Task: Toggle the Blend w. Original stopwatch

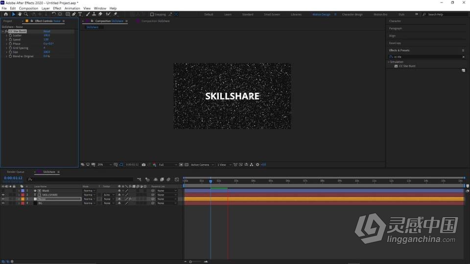Action: click(10, 56)
